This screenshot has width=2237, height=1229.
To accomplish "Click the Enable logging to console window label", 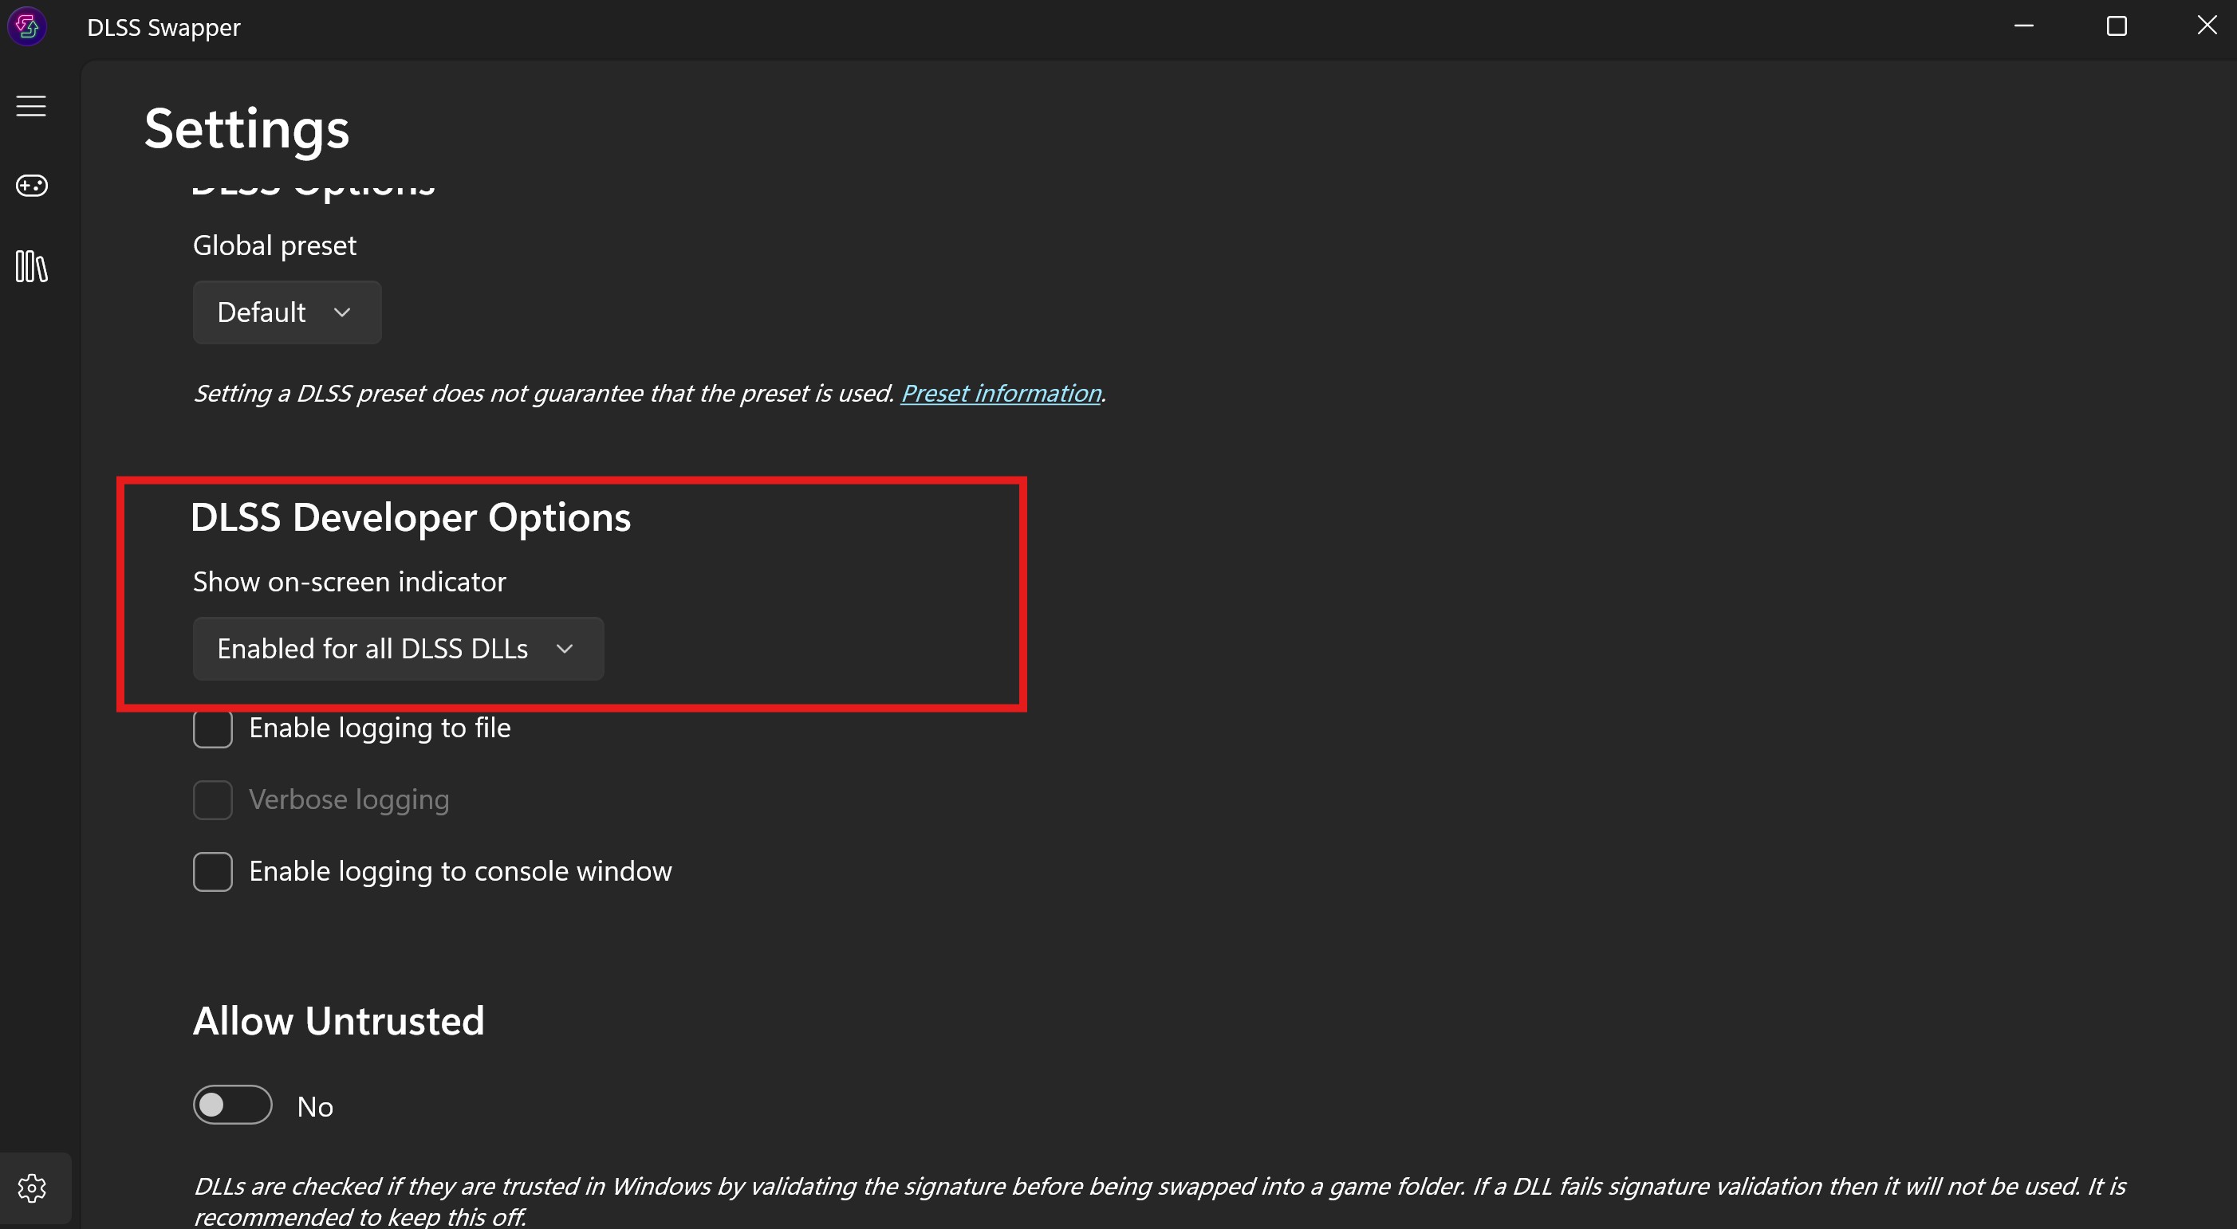I will (x=460, y=871).
